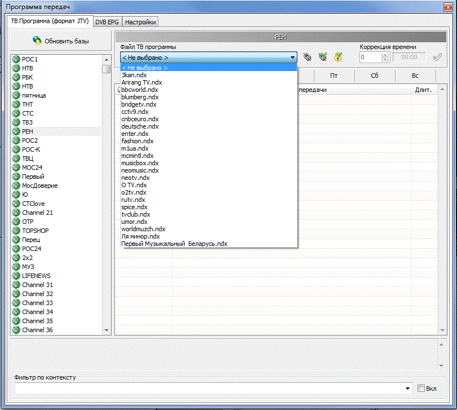Click the plain chain link icon
The image size is (457, 410).
(307, 57)
